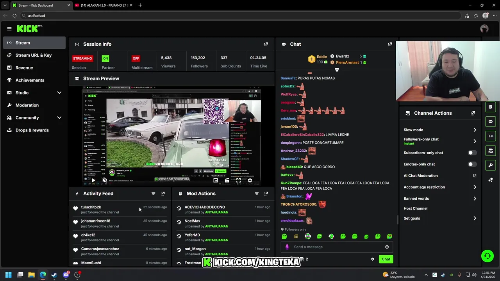Expand Slow mode options
This screenshot has width=500, height=281.
pyautogui.click(x=475, y=130)
